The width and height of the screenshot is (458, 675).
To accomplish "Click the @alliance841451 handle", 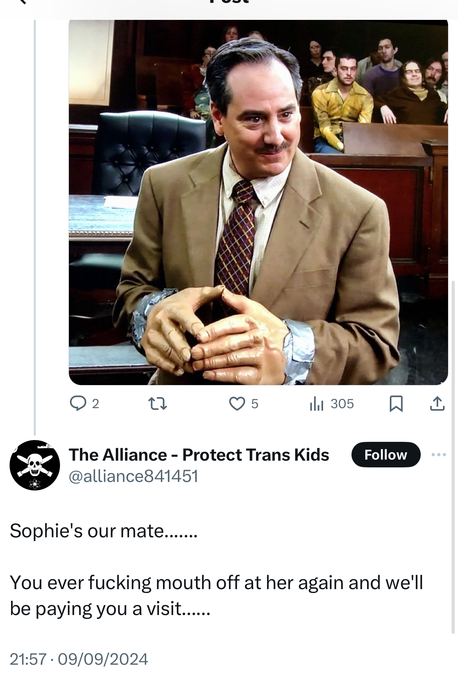I will (133, 476).
